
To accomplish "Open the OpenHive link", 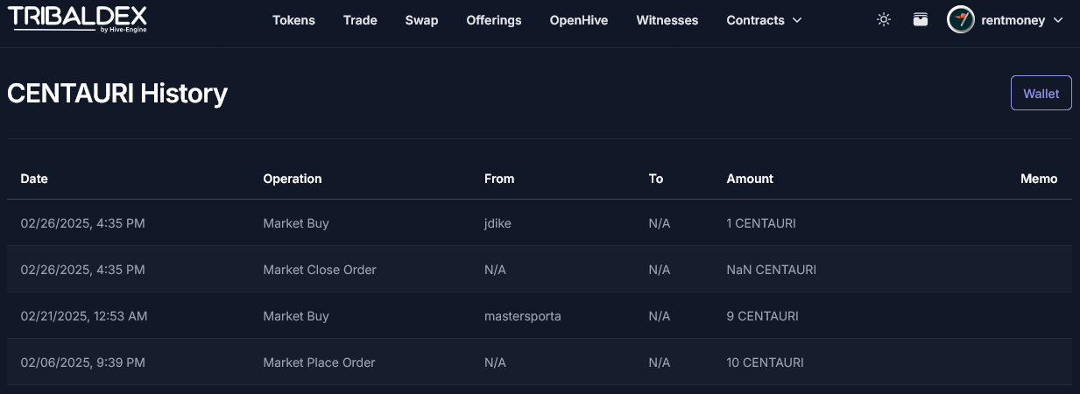I will point(579,20).
